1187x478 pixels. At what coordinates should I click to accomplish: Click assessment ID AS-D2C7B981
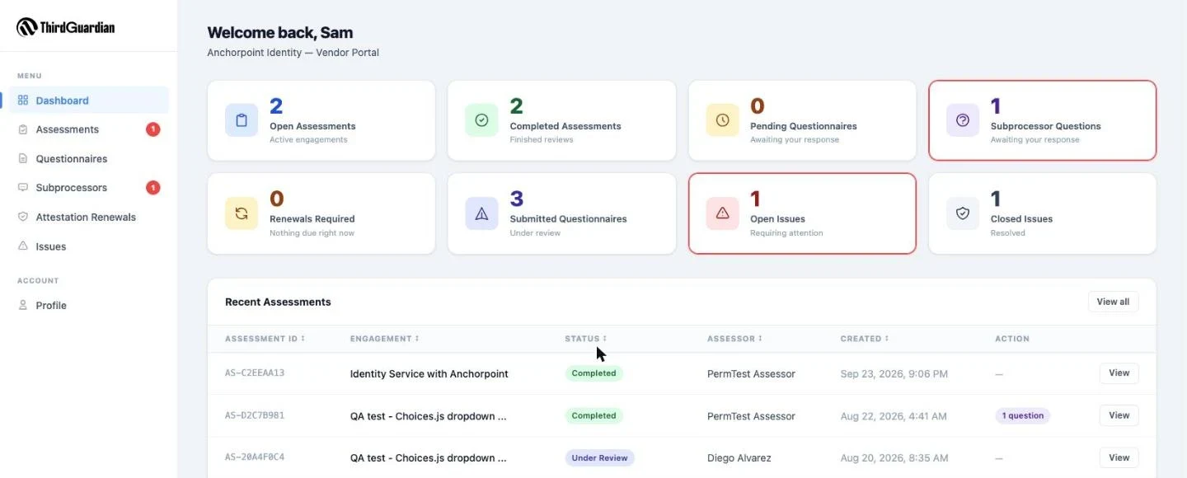pyautogui.click(x=255, y=415)
